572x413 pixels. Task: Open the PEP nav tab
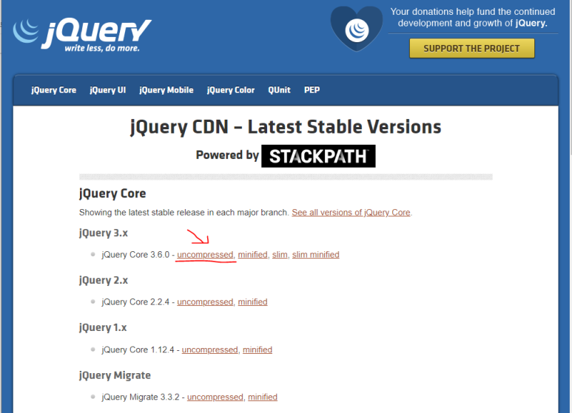pyautogui.click(x=312, y=90)
